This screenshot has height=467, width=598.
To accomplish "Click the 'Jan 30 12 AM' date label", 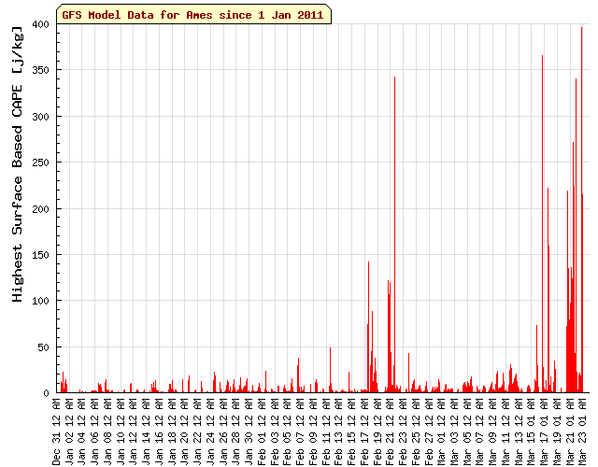I will 249,432.
